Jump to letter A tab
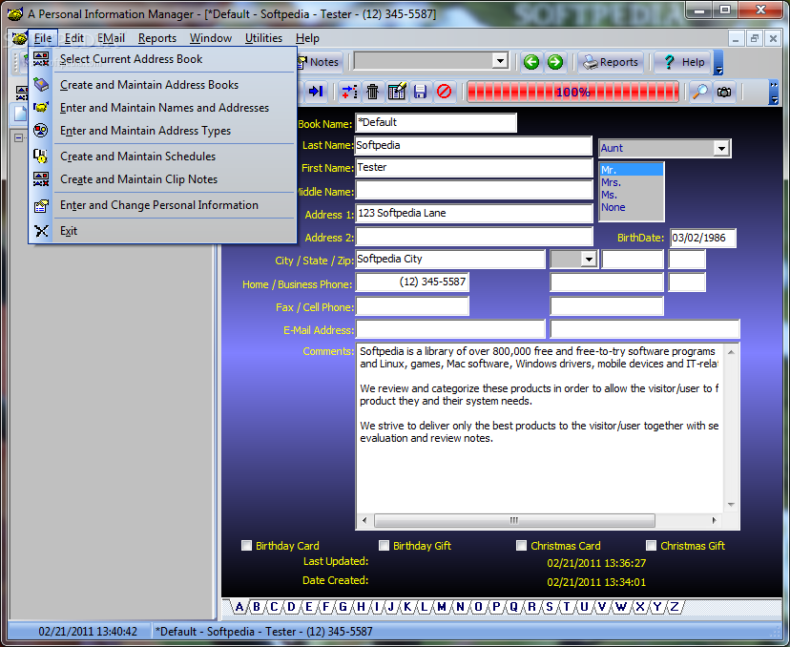 239,607
